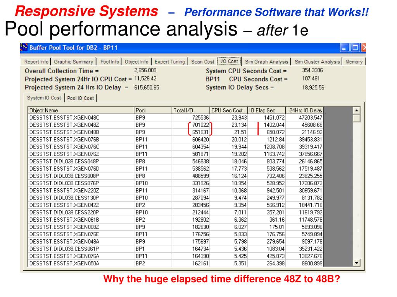Open the Report Info tab

click(x=36, y=62)
